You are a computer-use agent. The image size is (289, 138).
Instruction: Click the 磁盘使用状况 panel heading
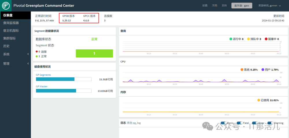pyautogui.click(x=42, y=67)
